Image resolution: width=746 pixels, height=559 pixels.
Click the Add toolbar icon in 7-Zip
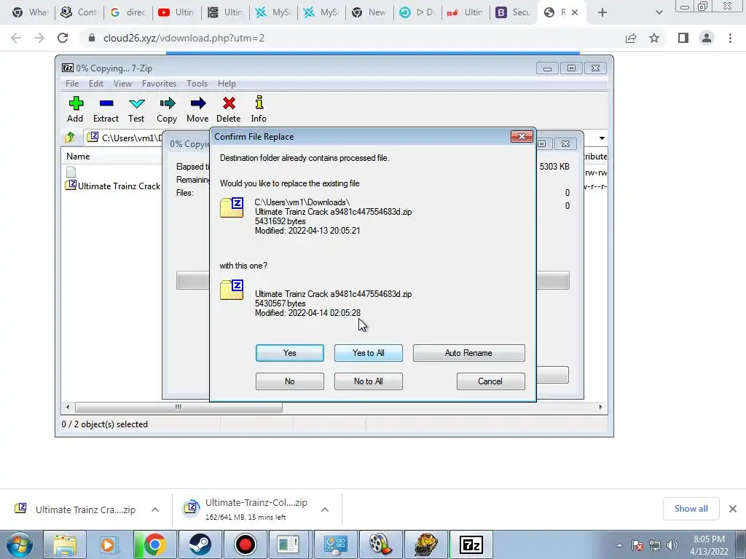pyautogui.click(x=75, y=109)
